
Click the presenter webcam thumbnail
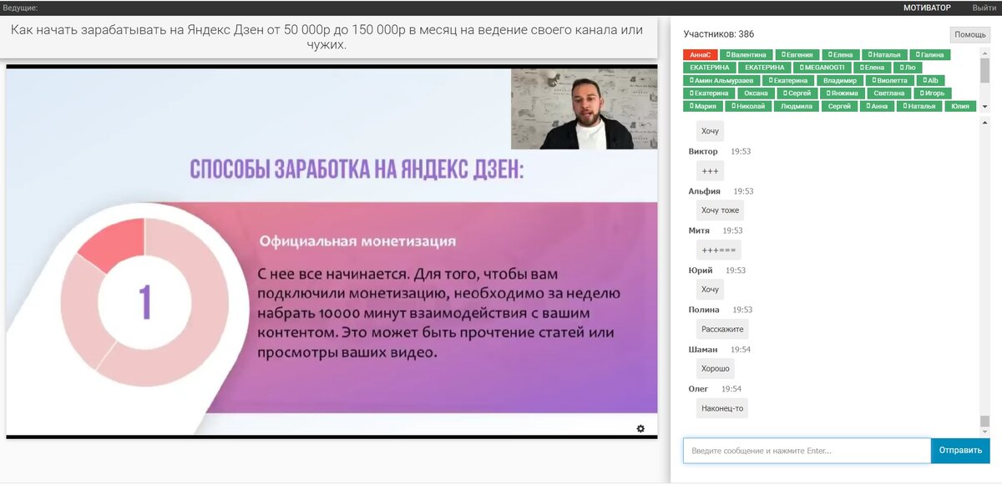click(583, 108)
